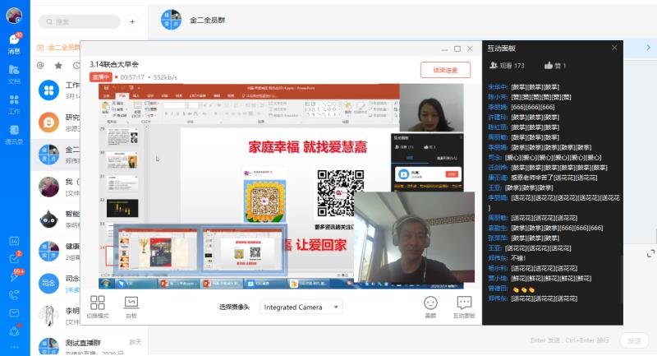The width and height of the screenshot is (657, 356).
Task: Select the @ mentions filter tab
Action: tap(40, 65)
